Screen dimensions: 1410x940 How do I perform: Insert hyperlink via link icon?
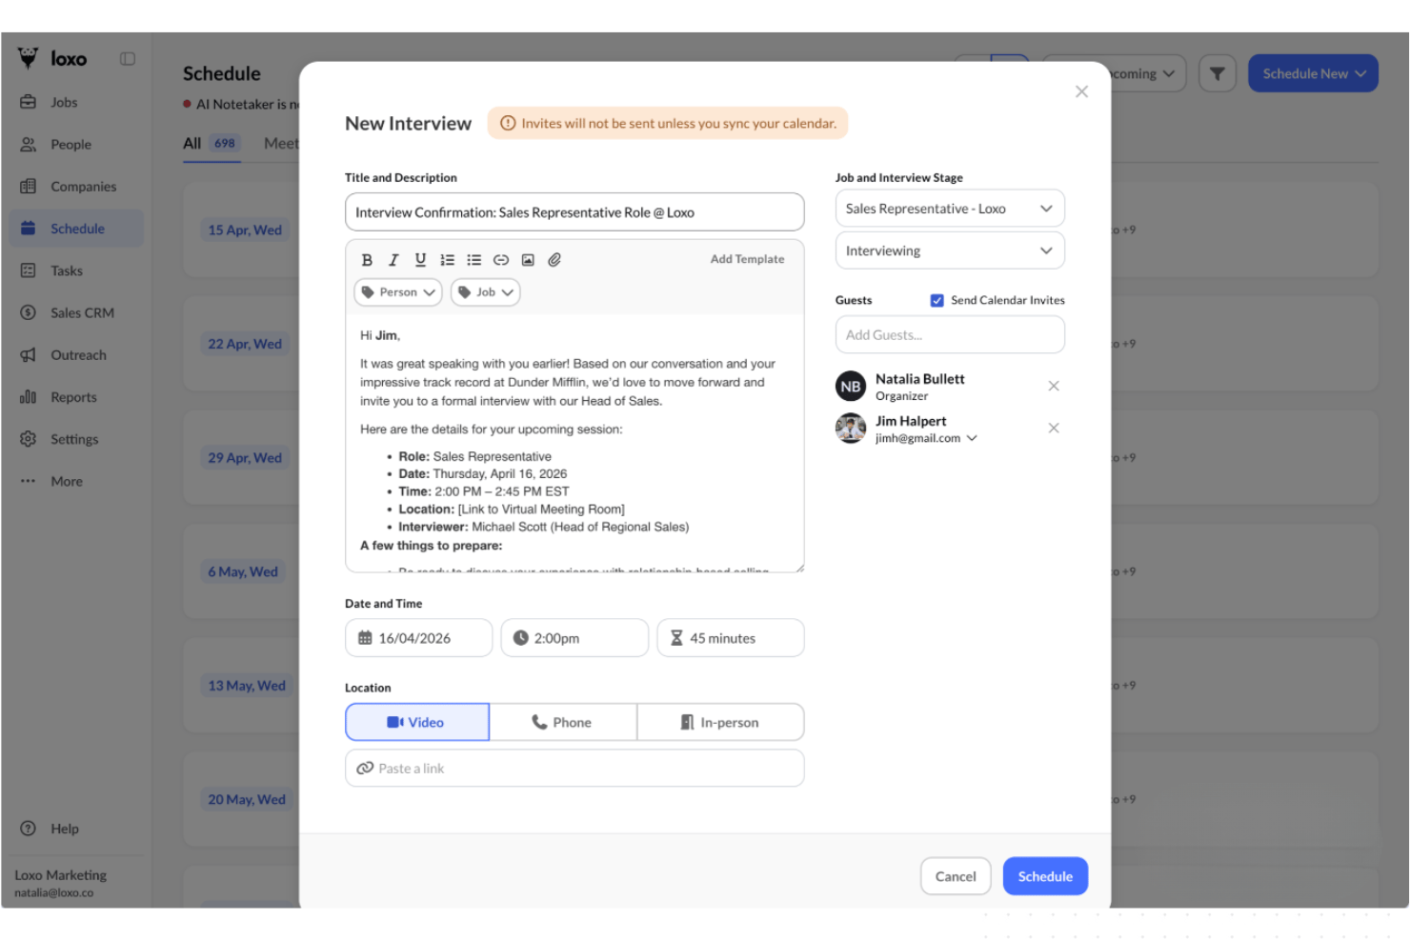[501, 259]
